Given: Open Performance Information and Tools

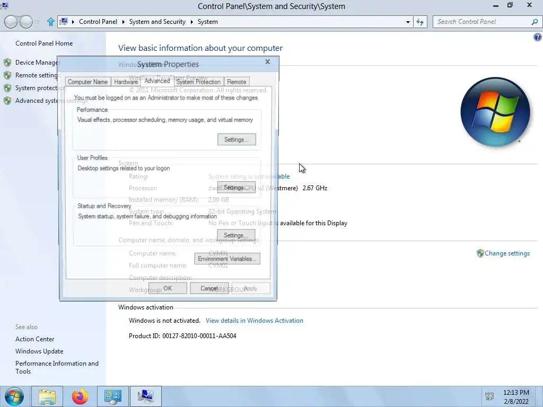Looking at the screenshot, I should point(57,367).
